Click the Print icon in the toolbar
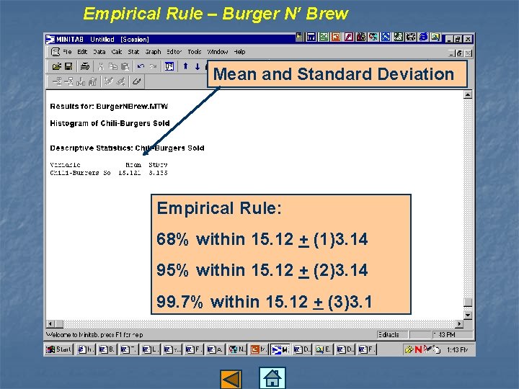The image size is (519, 389). 85,66
